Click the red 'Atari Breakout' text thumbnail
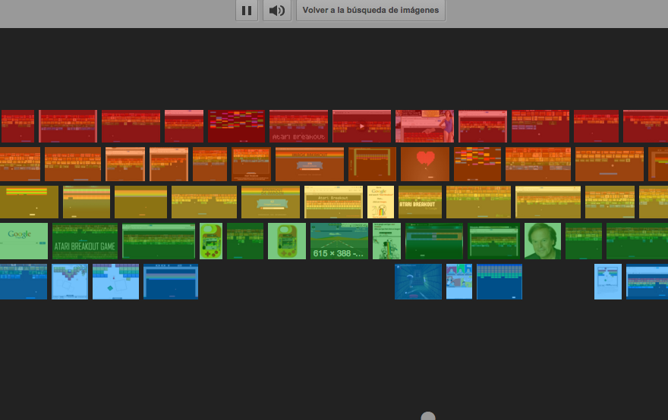The width and height of the screenshot is (668, 420). 298,126
